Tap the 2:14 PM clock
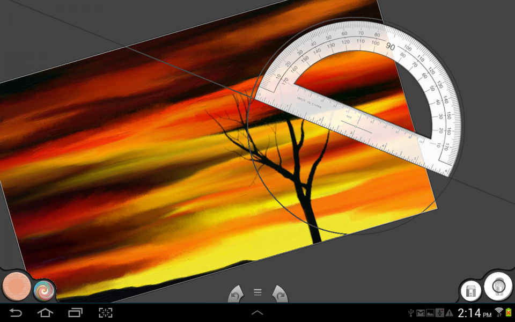This screenshot has width=515, height=322. point(475,312)
